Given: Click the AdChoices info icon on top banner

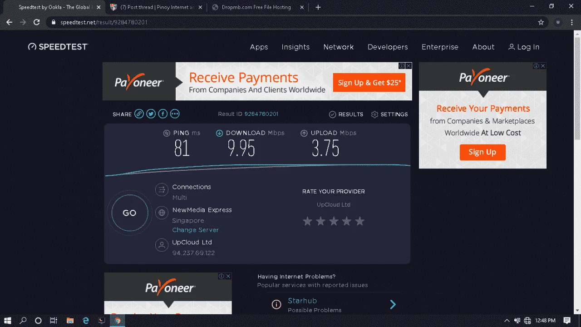Looking at the screenshot, I should 402,66.
